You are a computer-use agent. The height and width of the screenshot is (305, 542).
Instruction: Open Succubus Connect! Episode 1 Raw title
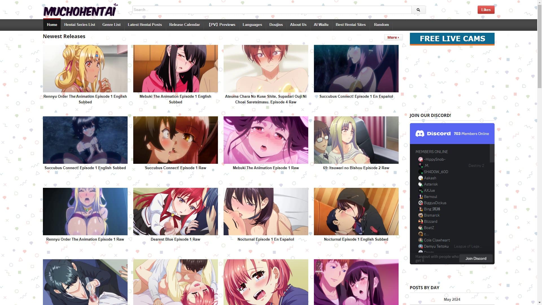176,168
